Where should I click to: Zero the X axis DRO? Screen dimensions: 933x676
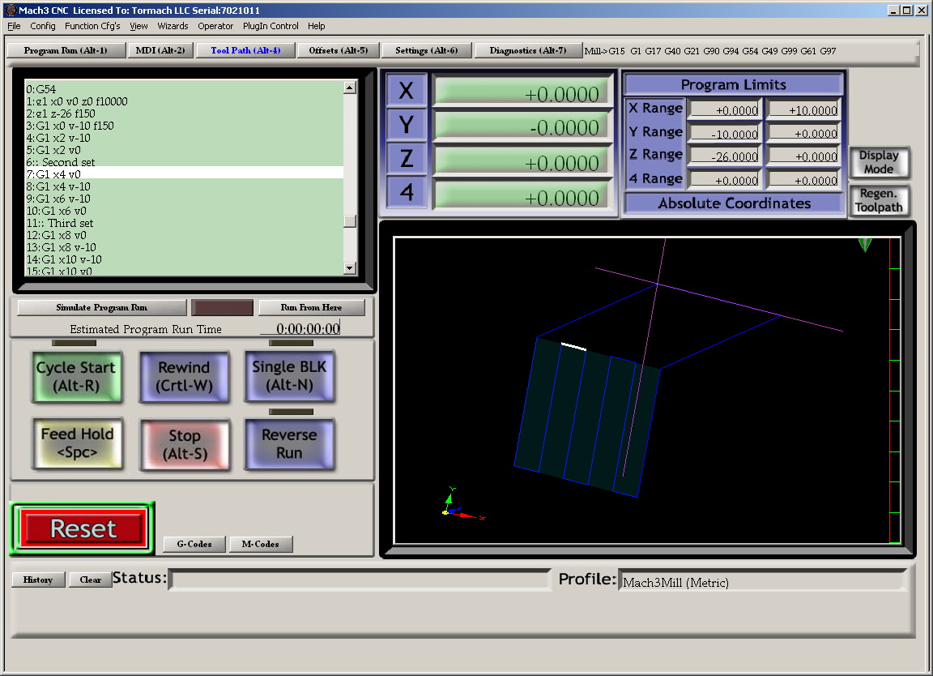pyautogui.click(x=406, y=90)
